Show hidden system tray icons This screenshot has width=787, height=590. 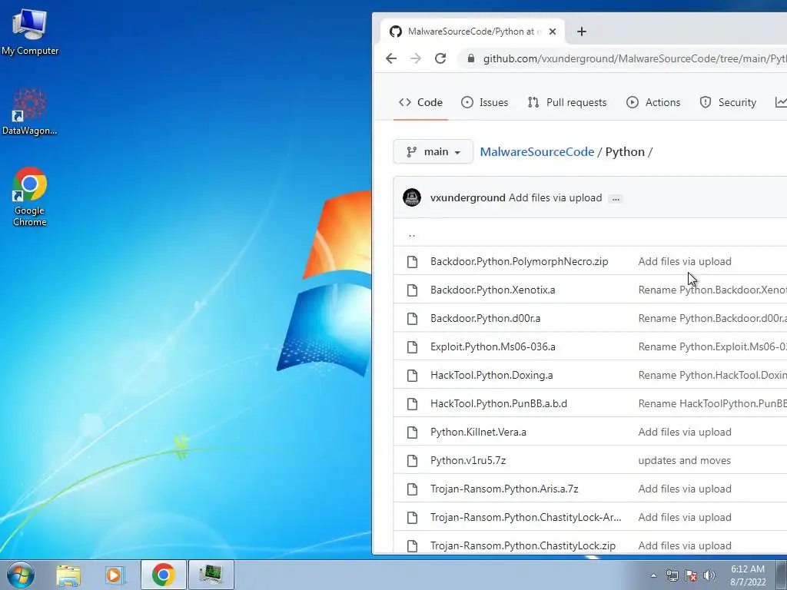[653, 575]
